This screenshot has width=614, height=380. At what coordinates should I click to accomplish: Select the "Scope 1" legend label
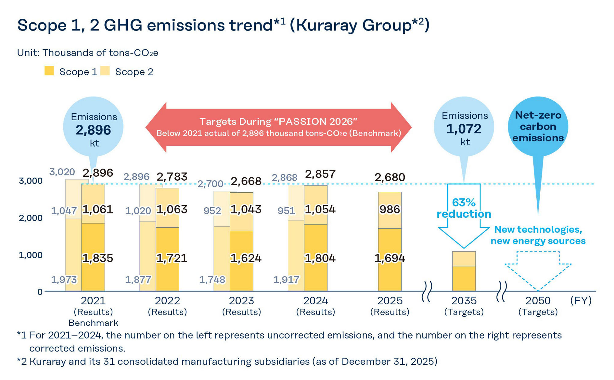tap(78, 72)
